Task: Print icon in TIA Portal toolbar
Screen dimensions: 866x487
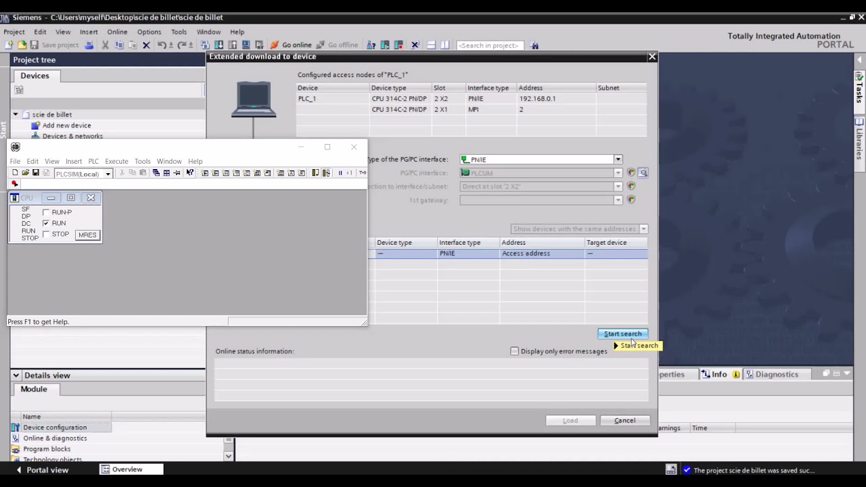Action: coord(89,45)
